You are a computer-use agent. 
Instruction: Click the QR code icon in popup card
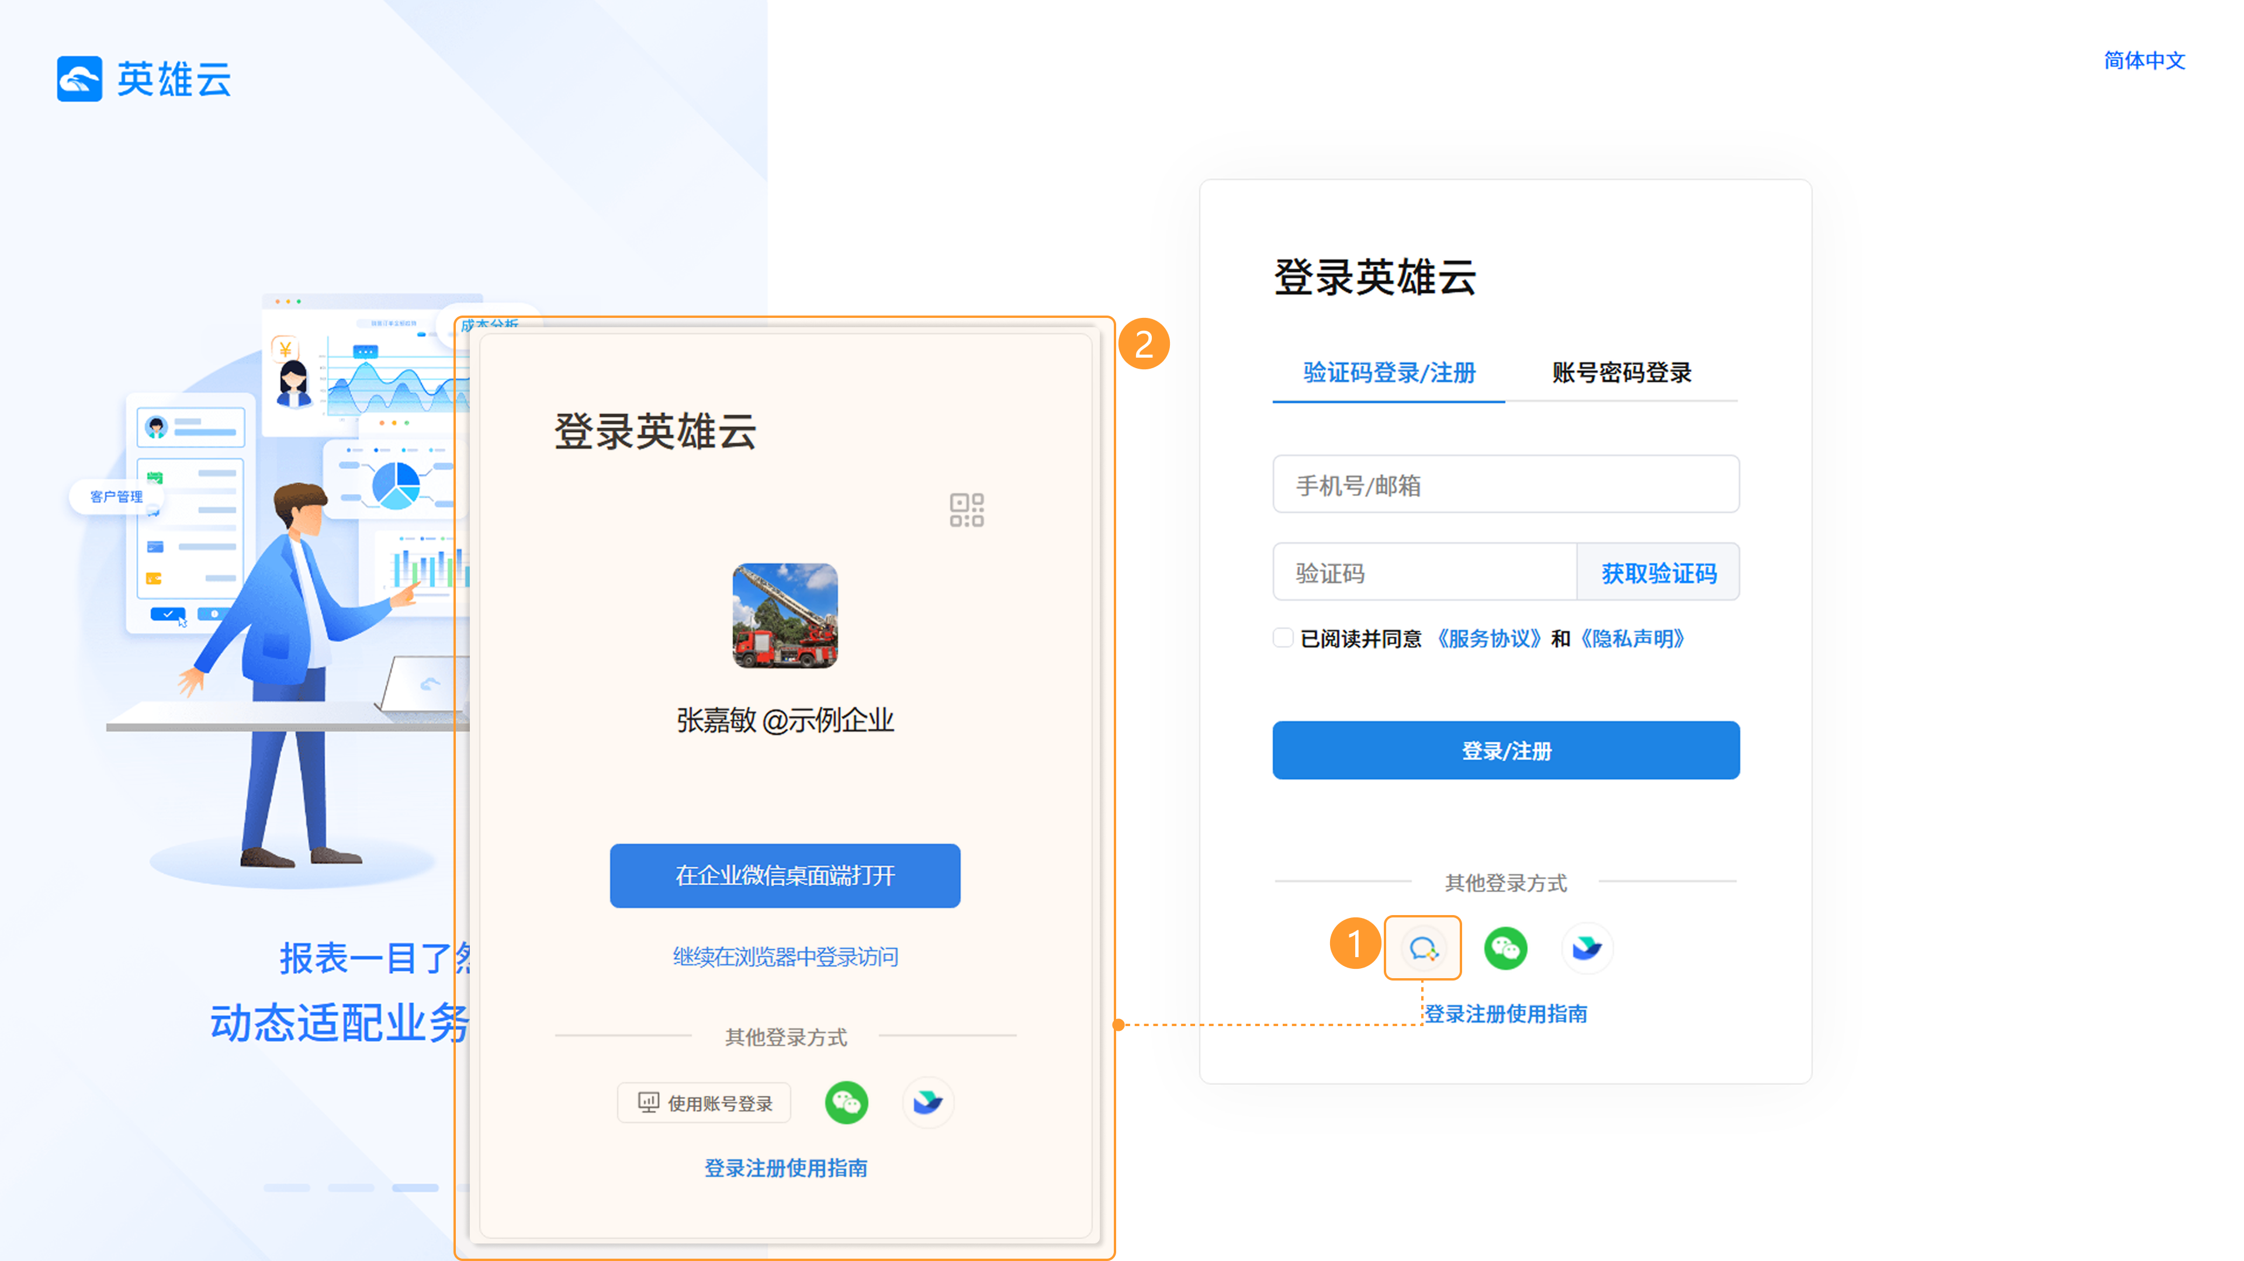click(x=966, y=510)
